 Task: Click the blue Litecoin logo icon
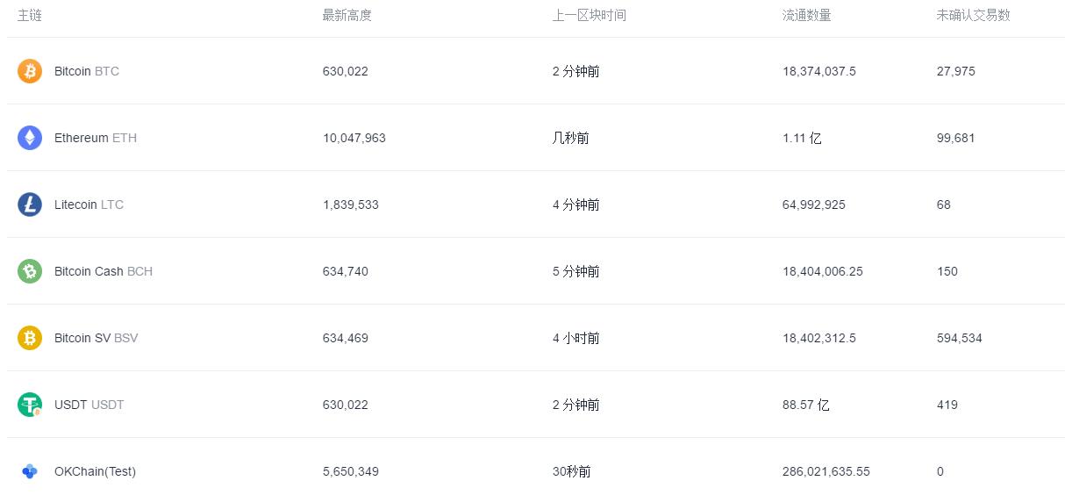(x=30, y=204)
